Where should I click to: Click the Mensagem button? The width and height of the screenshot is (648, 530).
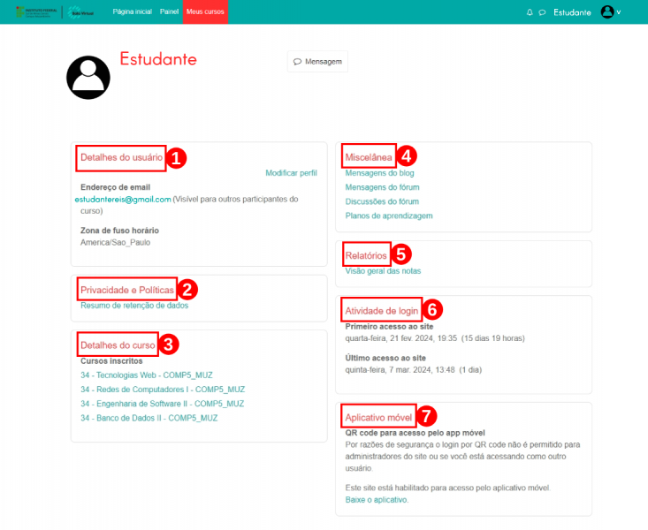[317, 62]
